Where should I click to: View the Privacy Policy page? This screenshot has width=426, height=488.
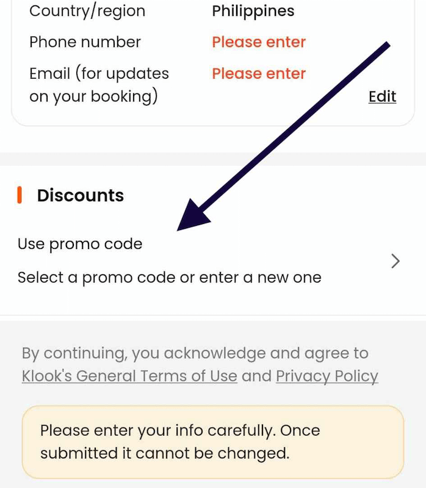pyautogui.click(x=327, y=376)
